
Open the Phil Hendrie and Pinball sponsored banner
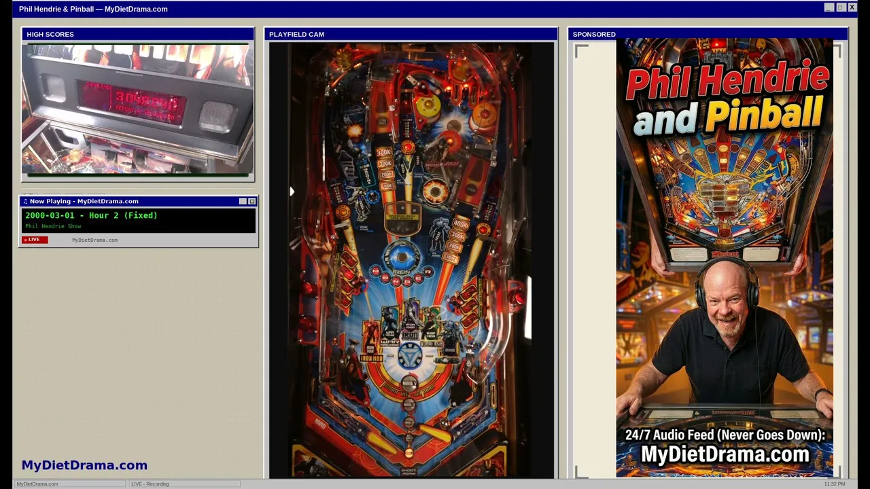[725, 258]
